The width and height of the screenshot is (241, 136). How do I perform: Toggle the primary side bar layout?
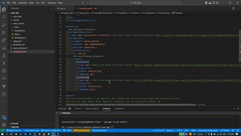coord(206,3)
